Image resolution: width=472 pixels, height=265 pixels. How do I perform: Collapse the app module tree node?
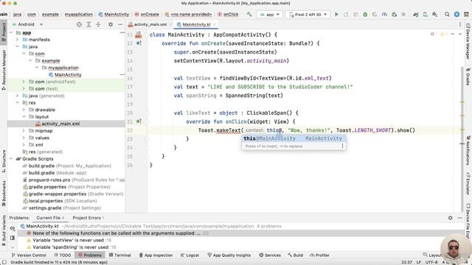pos(12,32)
